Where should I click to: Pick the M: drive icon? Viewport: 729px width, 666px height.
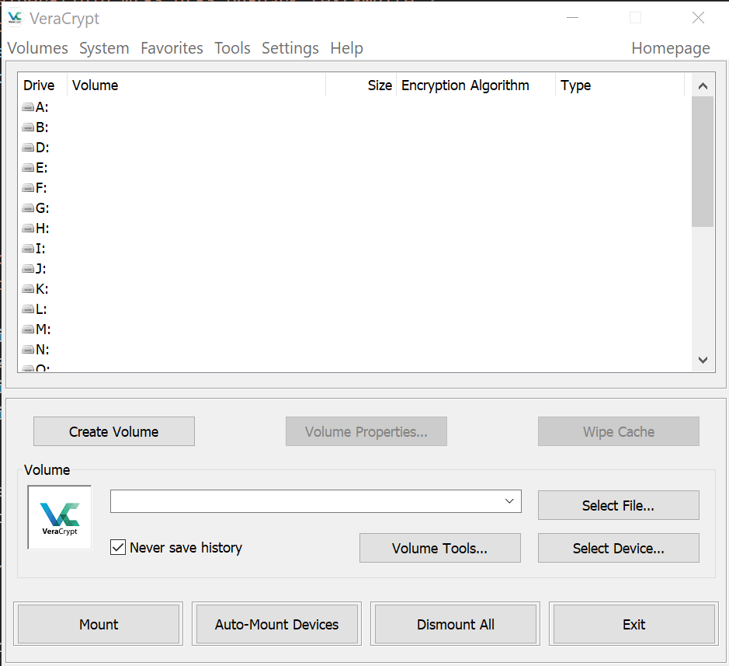coord(28,330)
